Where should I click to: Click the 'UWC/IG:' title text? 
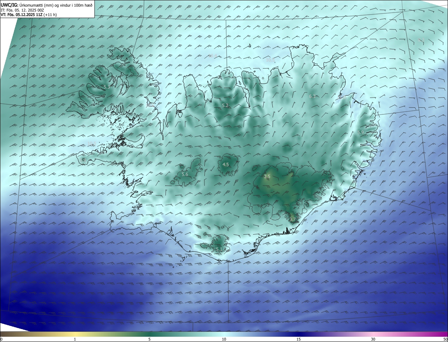tap(9, 5)
